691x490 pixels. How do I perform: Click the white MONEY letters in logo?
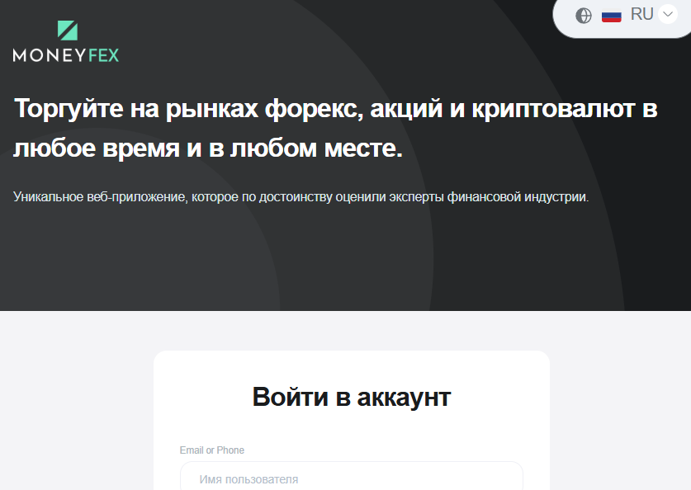(x=49, y=55)
